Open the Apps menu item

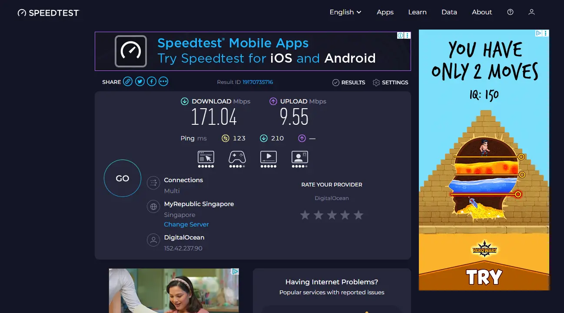pyautogui.click(x=385, y=12)
